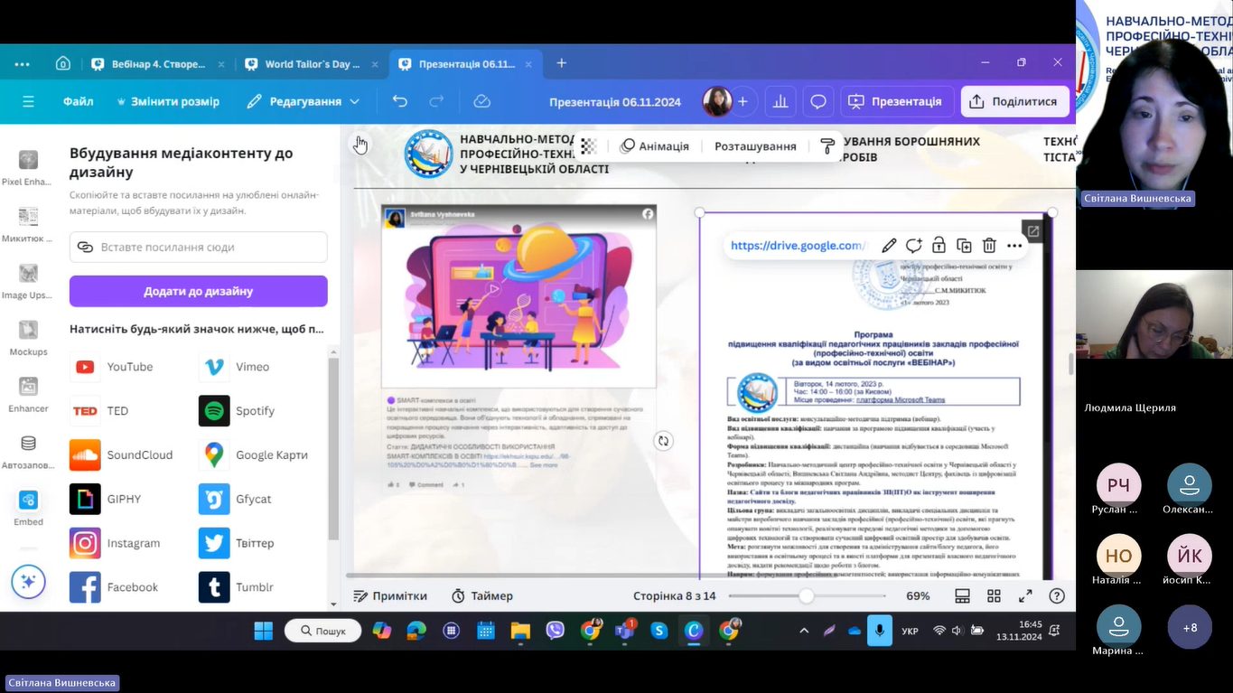Screen dimensions: 1233x693
Task: Open the Mockups app in the sidebar
Action: tap(28, 338)
